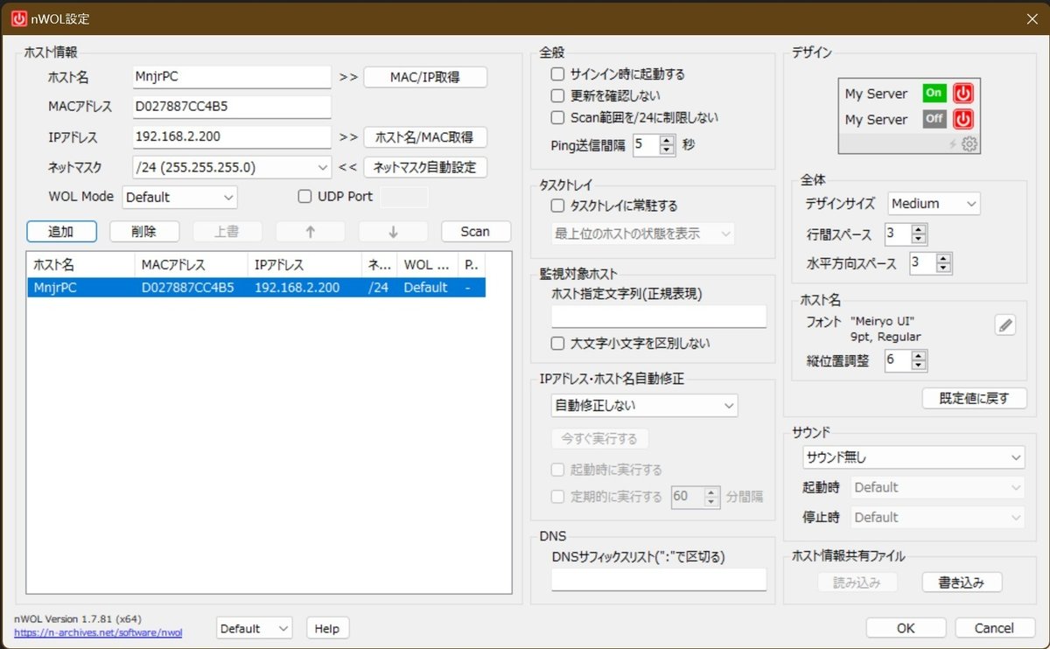This screenshot has height=649, width=1050.
Task: Click the ホスト名/MAC取得 button
Action: (x=425, y=137)
